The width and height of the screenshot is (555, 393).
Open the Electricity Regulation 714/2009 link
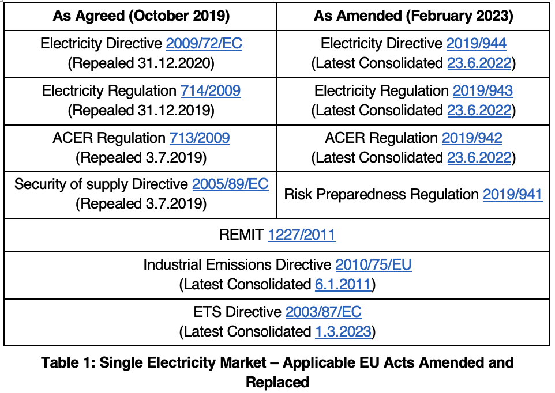click(x=211, y=91)
